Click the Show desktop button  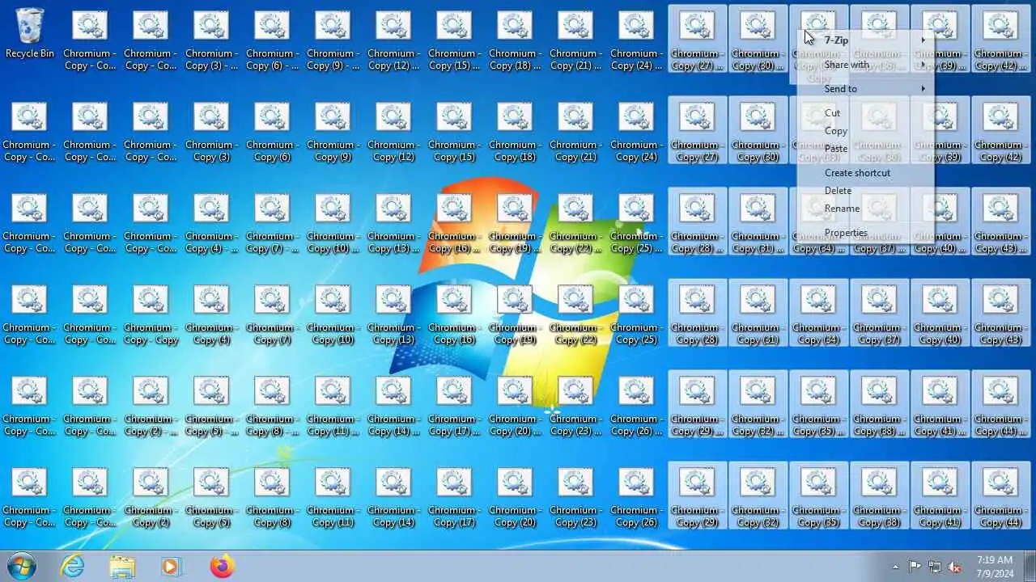coord(1030,567)
